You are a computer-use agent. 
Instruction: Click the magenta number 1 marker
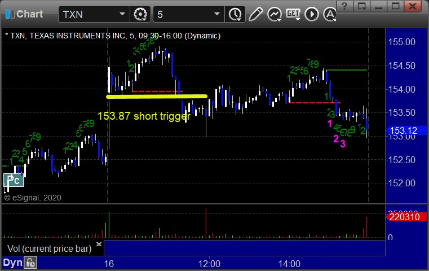(x=330, y=124)
